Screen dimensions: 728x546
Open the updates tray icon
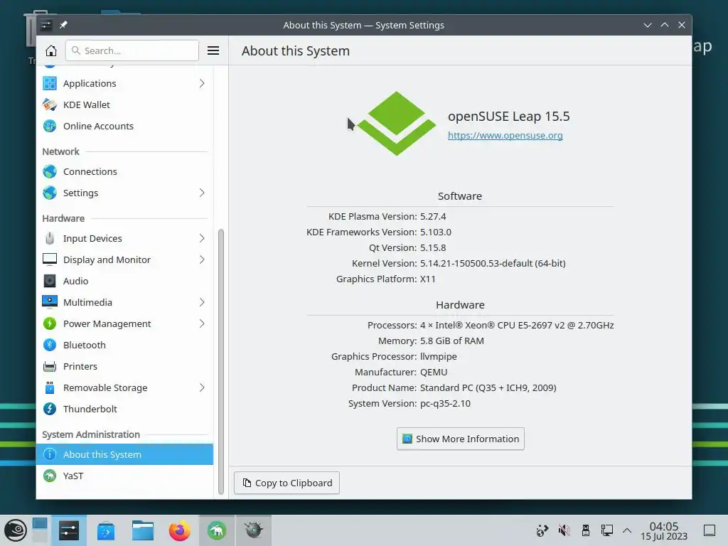click(x=542, y=530)
